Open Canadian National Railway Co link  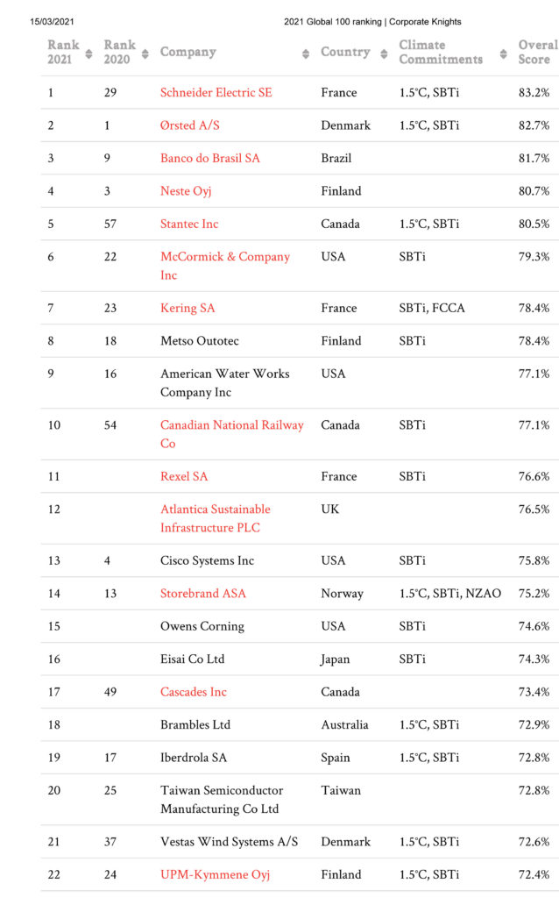(231, 434)
